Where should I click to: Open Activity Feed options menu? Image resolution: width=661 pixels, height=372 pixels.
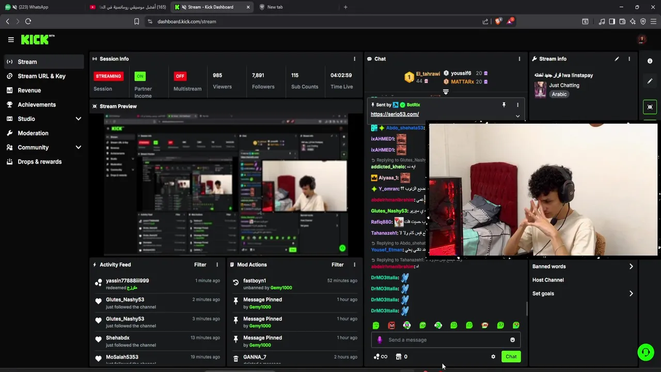pyautogui.click(x=217, y=265)
